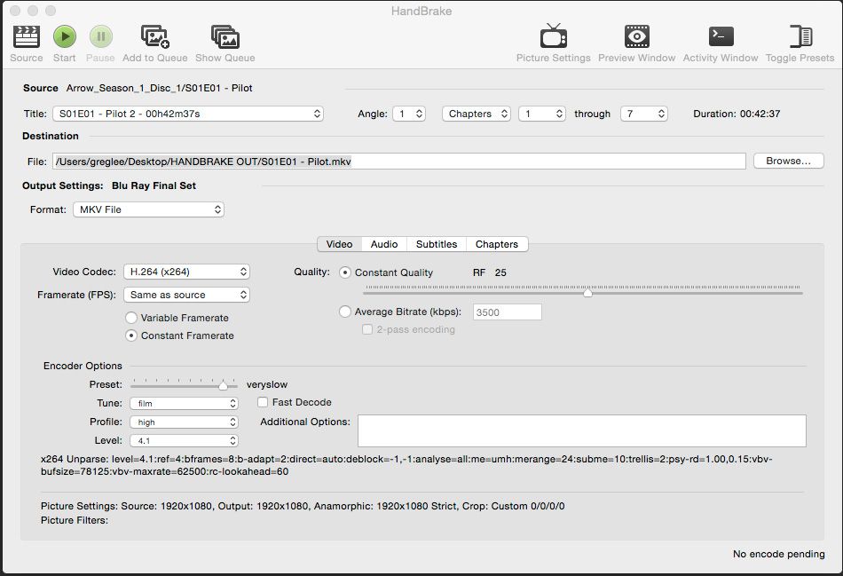This screenshot has width=843, height=576.
Task: Open the Format dropdown MKV File
Action: (x=148, y=209)
